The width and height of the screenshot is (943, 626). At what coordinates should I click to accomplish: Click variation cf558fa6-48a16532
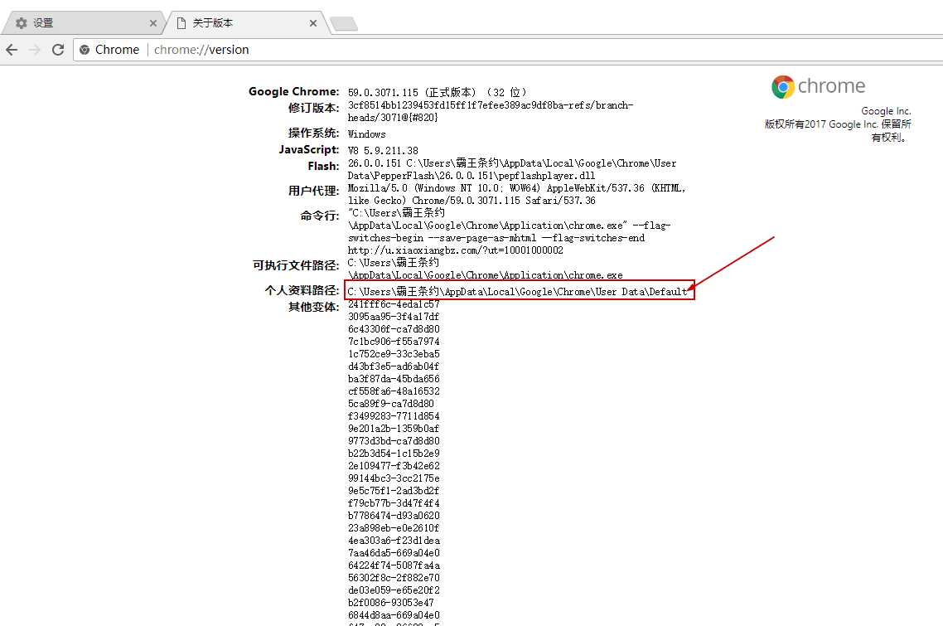(394, 391)
